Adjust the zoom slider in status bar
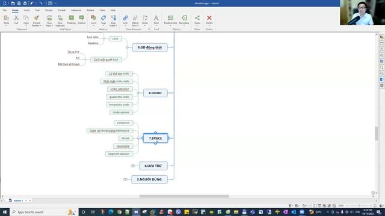Viewport: 385px width, 216px height. (x=359, y=206)
